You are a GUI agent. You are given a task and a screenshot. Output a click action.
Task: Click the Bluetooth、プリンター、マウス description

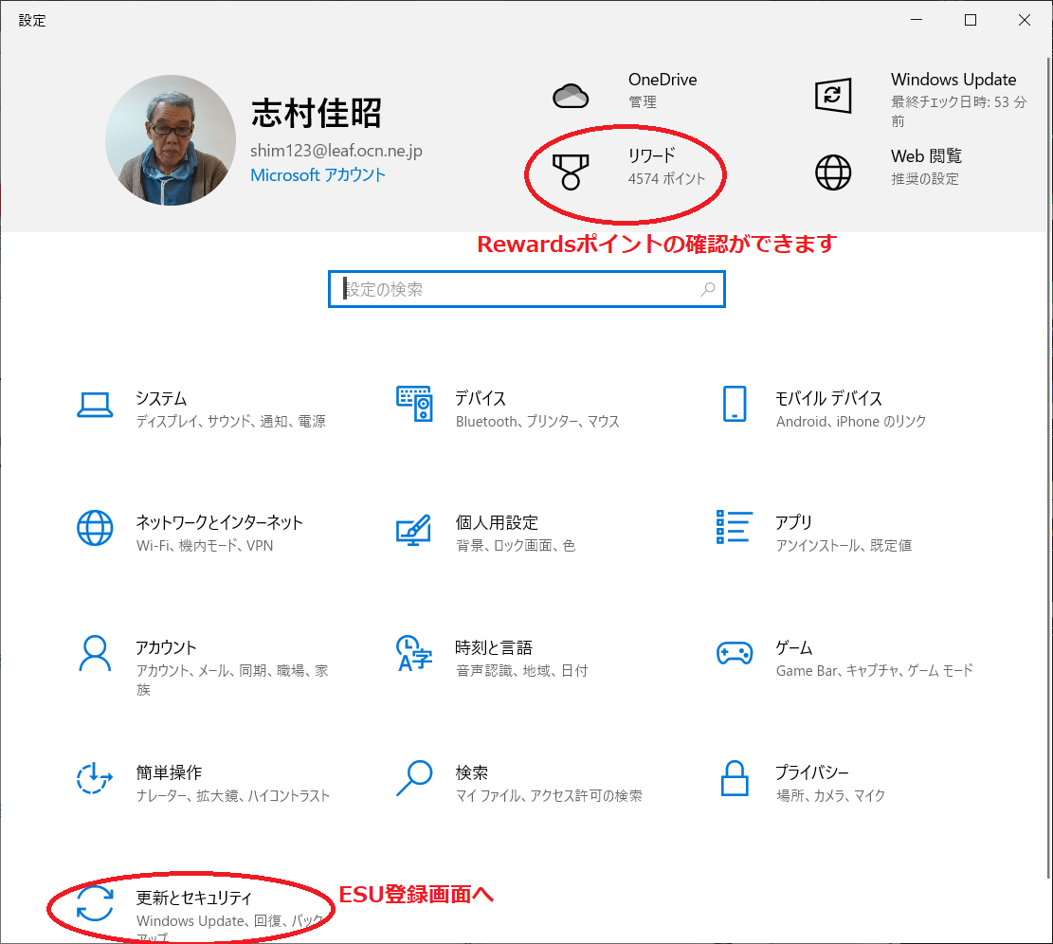pos(537,422)
